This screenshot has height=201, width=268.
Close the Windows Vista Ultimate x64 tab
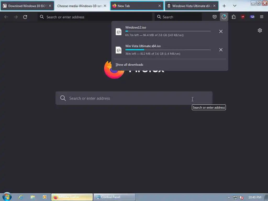point(214,6)
